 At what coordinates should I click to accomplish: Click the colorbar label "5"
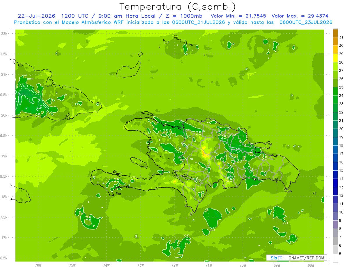point(340,254)
